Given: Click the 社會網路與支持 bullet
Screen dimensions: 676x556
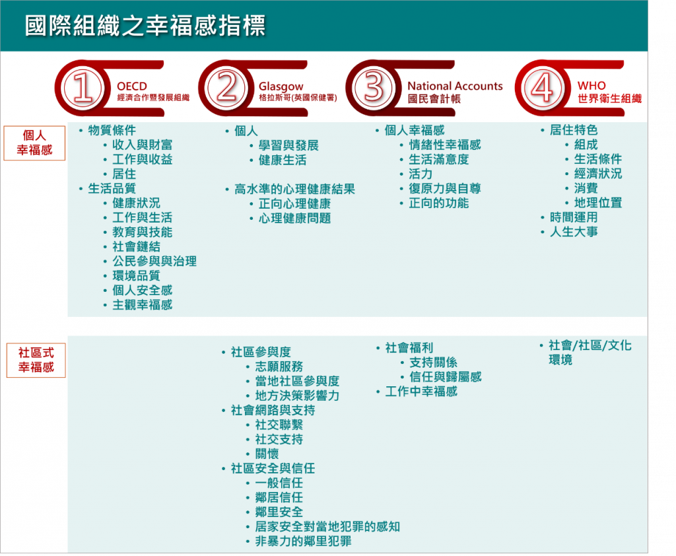Looking at the screenshot, I should [x=273, y=410].
